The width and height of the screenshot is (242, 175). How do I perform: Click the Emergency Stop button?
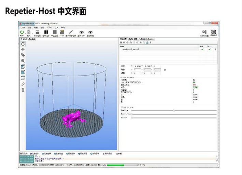[214, 32]
